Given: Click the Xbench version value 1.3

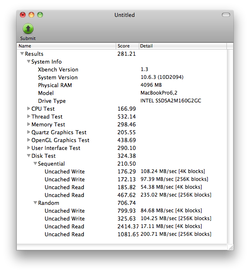Looking at the screenshot, I should tap(144, 69).
